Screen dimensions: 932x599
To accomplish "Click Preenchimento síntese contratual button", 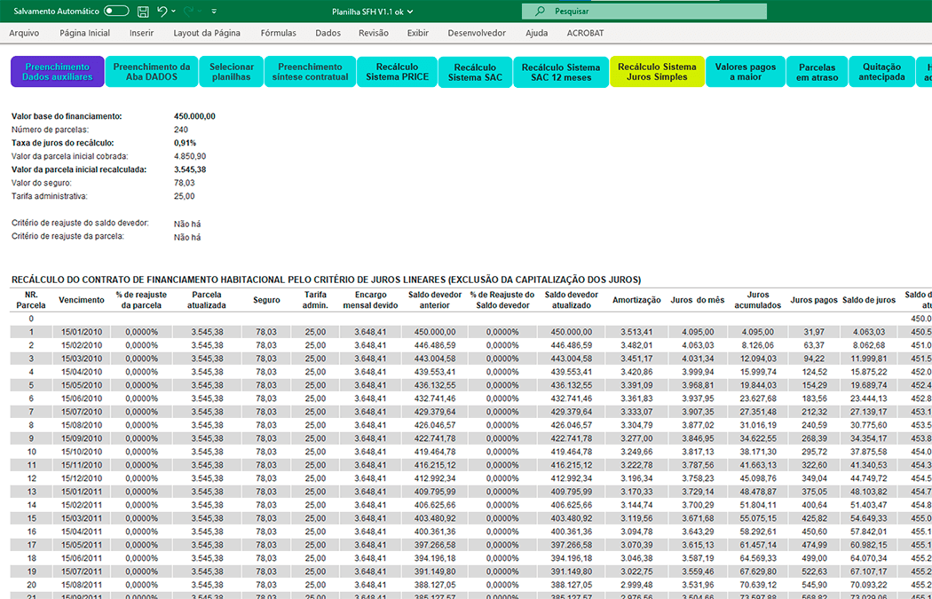I will pos(311,72).
